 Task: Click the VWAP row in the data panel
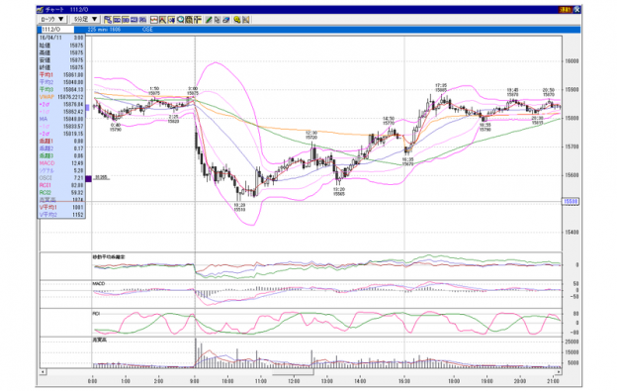61,97
